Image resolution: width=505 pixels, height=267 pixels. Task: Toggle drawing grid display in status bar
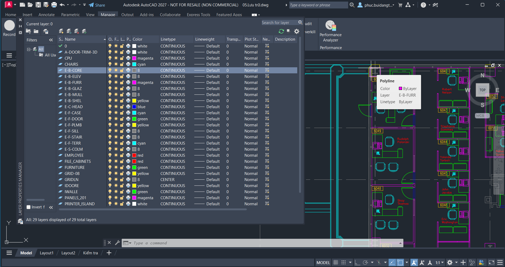(336, 263)
